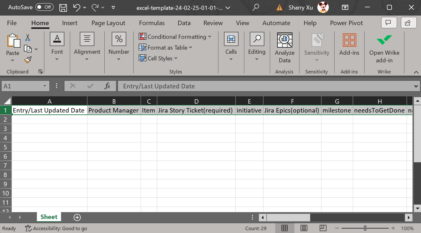Screen dimensions: 421x233
Task: Click the Save disk icon
Action: (x=63, y=7)
